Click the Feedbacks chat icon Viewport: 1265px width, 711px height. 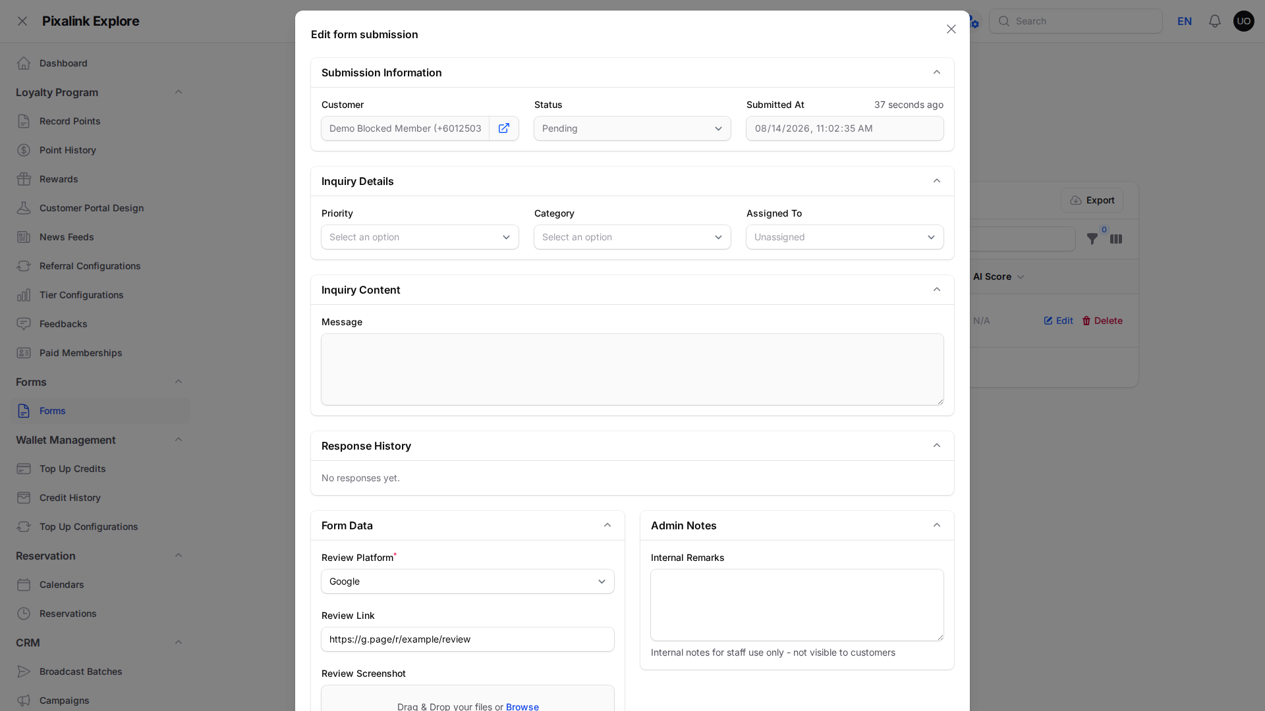coord(24,324)
